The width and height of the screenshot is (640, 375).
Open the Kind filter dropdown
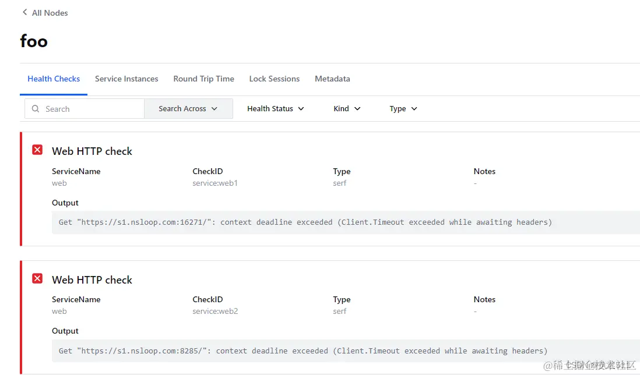click(x=347, y=109)
